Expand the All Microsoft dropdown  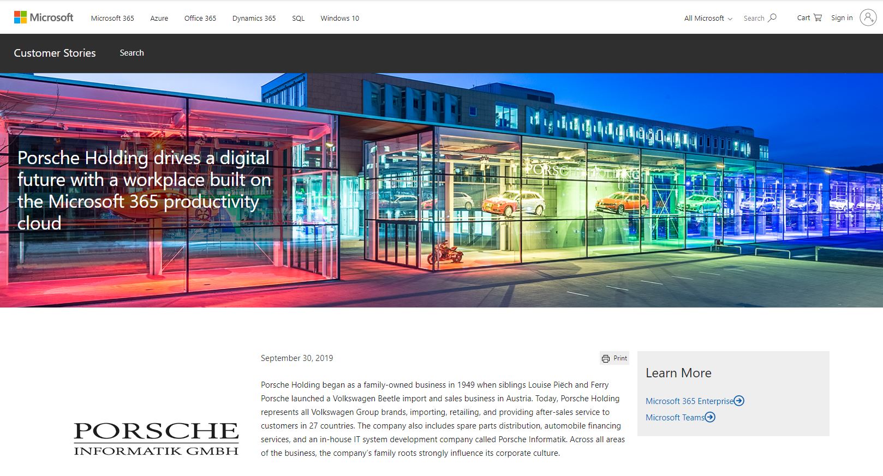[708, 18]
